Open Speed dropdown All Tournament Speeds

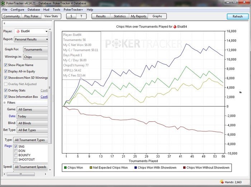coord(30,167)
